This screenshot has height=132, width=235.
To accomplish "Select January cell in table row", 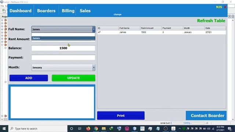I will (194, 32).
